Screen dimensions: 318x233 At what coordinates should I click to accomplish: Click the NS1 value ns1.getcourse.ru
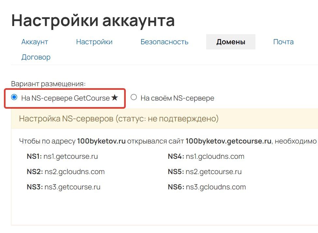(71, 157)
